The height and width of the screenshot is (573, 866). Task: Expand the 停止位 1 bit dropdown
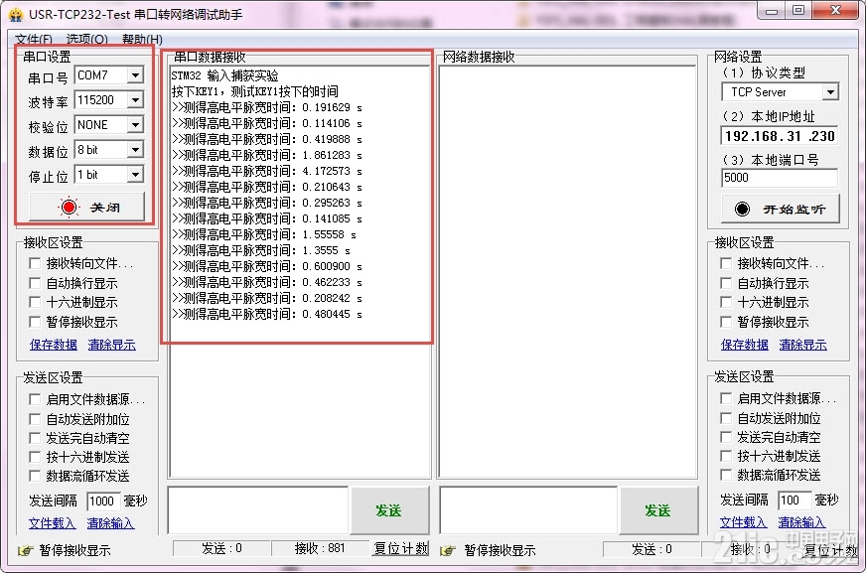(x=135, y=175)
